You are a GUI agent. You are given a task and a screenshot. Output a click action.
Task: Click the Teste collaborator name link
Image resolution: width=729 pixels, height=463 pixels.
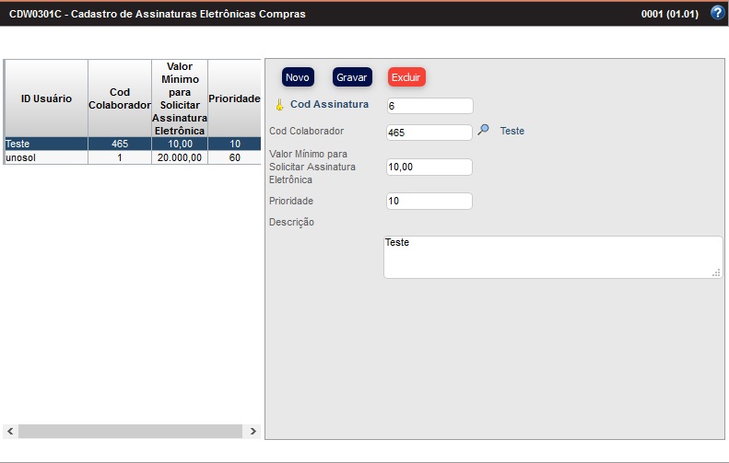(x=512, y=132)
